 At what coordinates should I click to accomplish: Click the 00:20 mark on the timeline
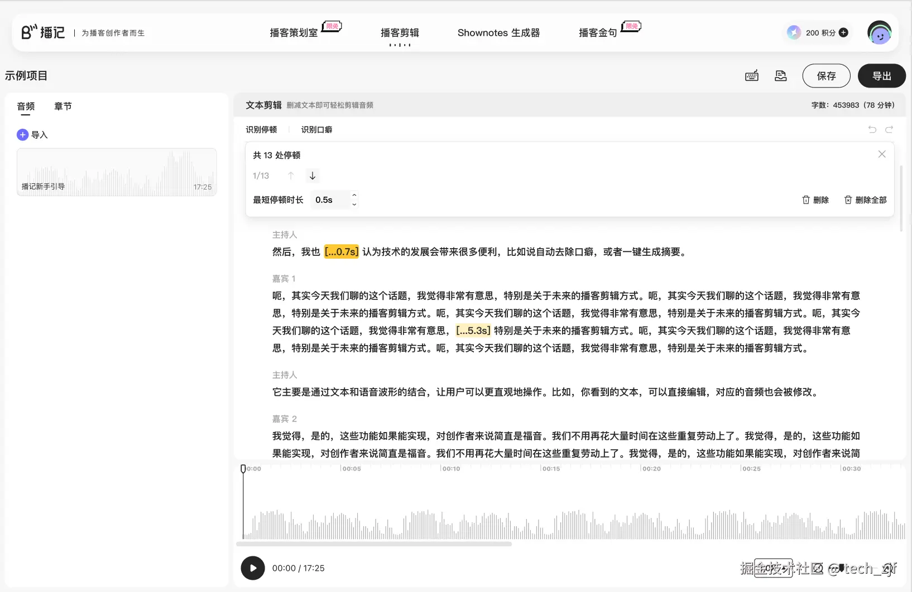click(x=651, y=469)
